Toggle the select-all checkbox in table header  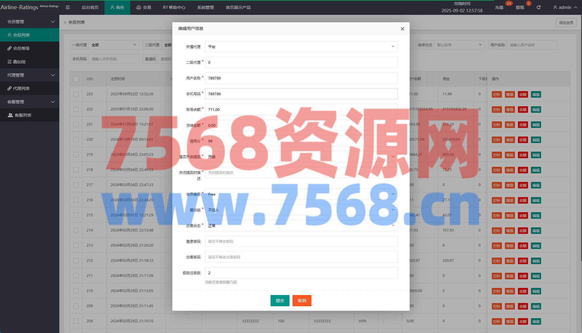(76, 79)
